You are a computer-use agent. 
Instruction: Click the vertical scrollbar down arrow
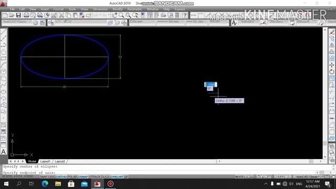pos(325,157)
